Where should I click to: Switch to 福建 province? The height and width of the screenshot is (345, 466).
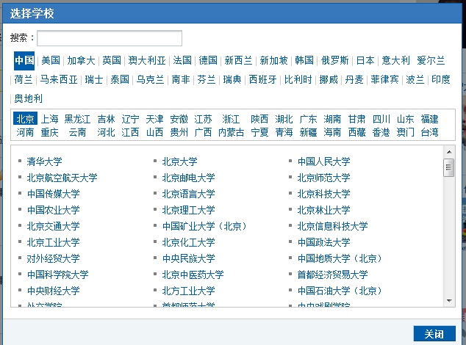[x=430, y=119]
